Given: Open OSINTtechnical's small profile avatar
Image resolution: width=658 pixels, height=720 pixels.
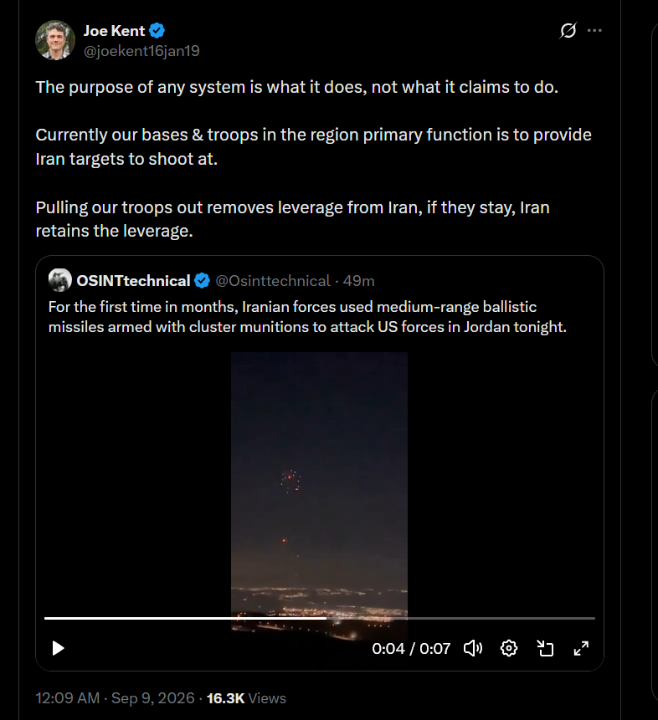Looking at the screenshot, I should (x=59, y=280).
